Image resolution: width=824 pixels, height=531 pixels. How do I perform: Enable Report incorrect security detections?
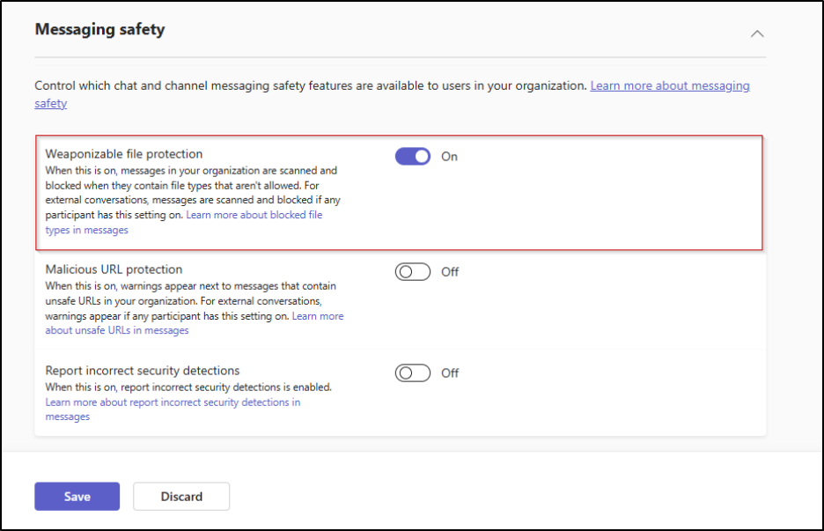tap(412, 372)
